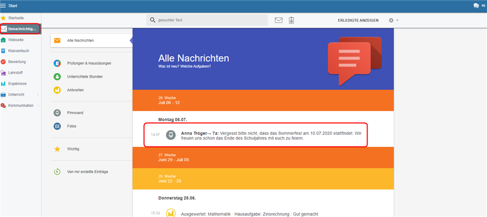Viewport: 487px width, 217px height.
Task: Expand the 27. Woche Juni 29 - Juli 05 header
Action: click(x=263, y=158)
